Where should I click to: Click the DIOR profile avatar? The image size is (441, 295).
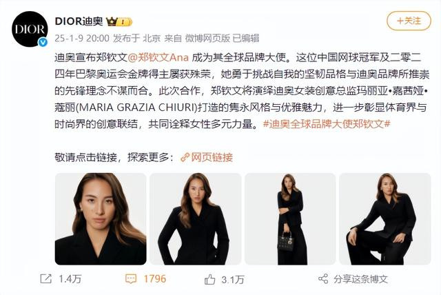30,29
